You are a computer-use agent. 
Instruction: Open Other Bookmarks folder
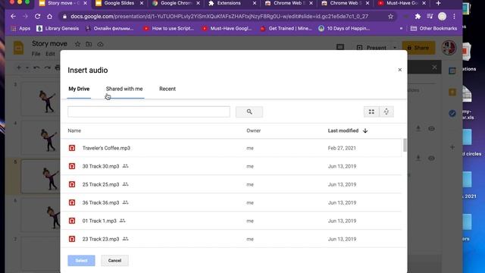433,29
